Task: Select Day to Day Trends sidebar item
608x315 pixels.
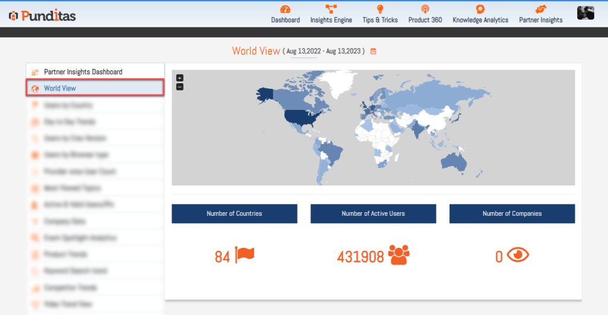Action: pyautogui.click(x=69, y=122)
